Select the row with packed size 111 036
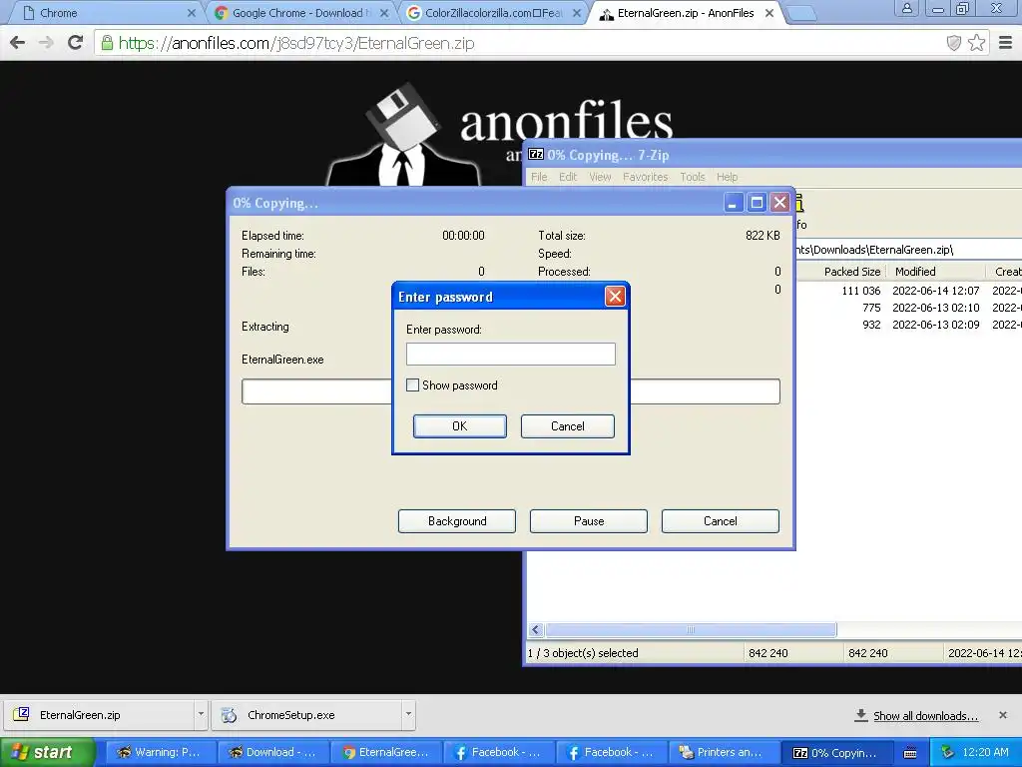 (x=908, y=291)
